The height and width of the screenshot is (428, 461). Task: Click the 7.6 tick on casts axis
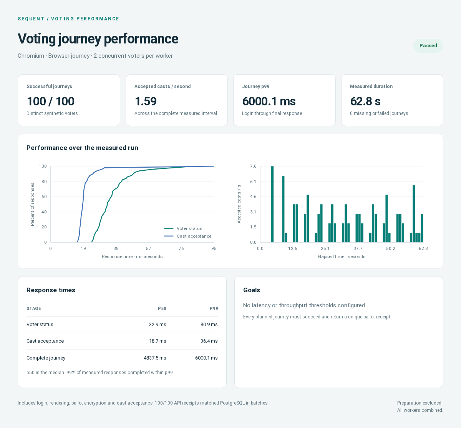[253, 166]
